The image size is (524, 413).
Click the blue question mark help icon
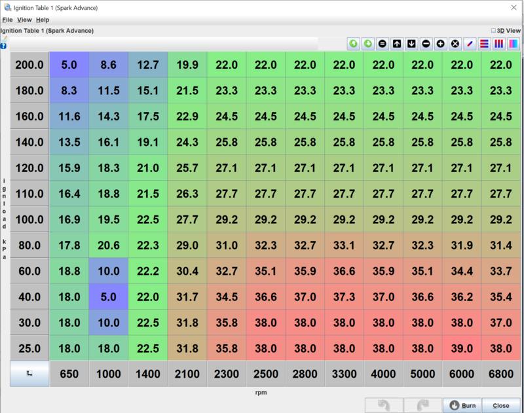3,46
